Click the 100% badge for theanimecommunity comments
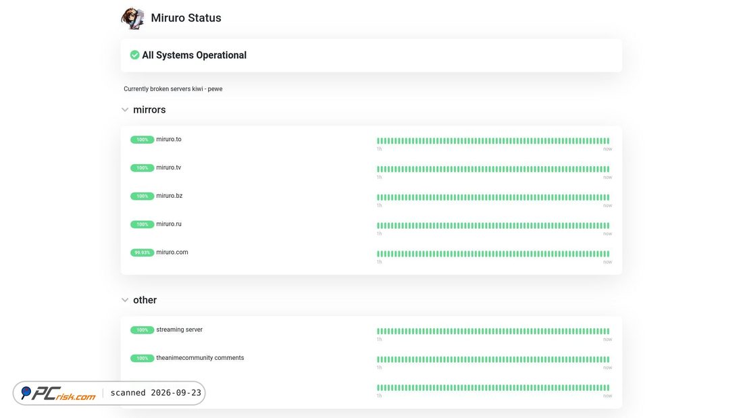This screenshot has height=418, width=743. point(142,359)
